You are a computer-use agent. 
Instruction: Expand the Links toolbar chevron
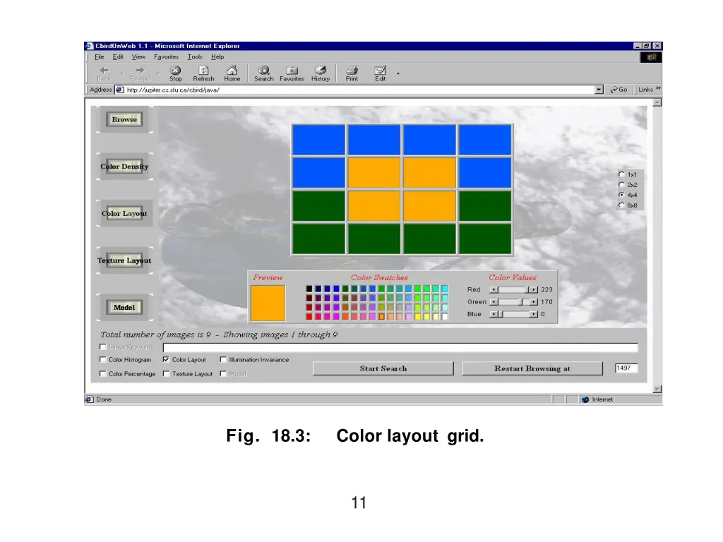click(x=658, y=88)
